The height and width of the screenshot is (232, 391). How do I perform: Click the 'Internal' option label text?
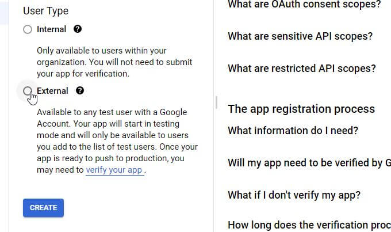[51, 29]
